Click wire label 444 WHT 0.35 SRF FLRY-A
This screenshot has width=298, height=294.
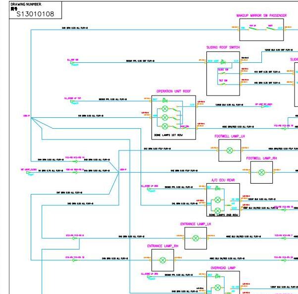(x=267, y=72)
